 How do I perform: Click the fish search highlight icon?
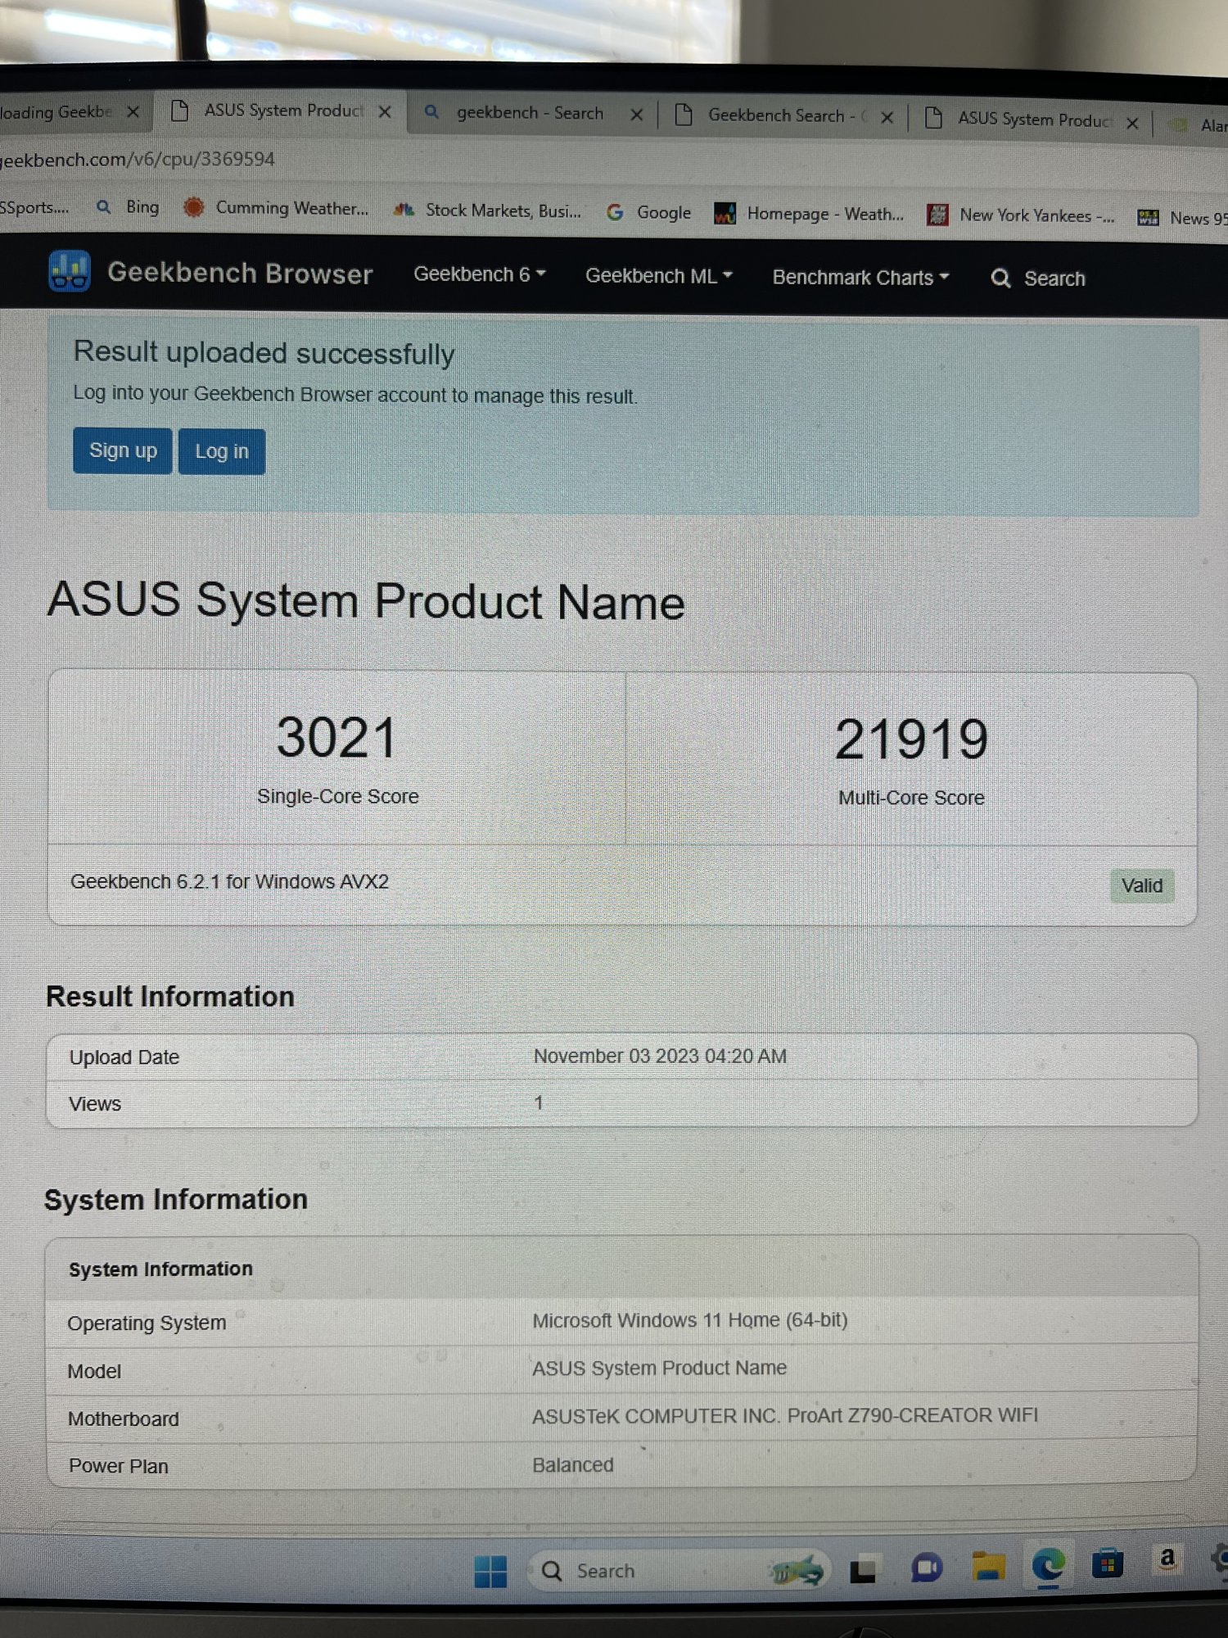796,1570
